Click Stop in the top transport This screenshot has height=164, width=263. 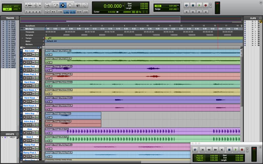click(x=193, y=5)
